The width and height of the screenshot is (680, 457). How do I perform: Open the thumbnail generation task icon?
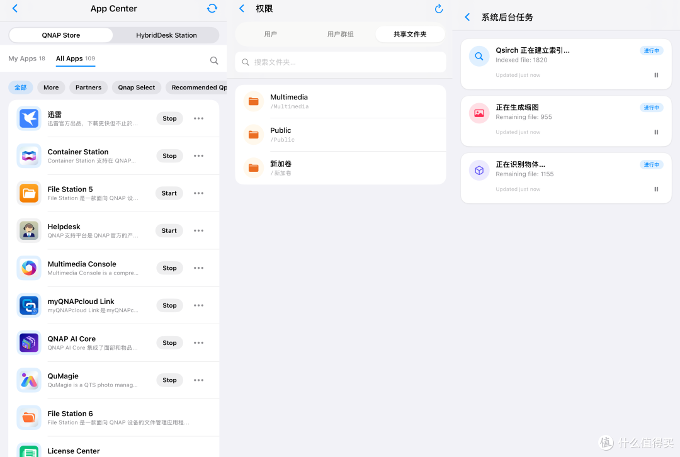click(479, 113)
